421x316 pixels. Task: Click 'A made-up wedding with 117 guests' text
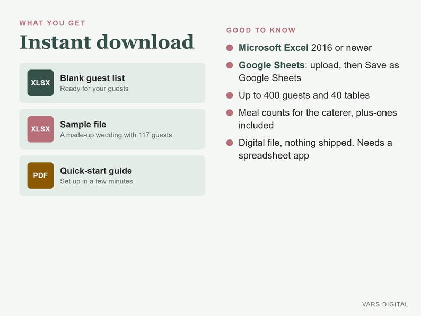pos(116,135)
